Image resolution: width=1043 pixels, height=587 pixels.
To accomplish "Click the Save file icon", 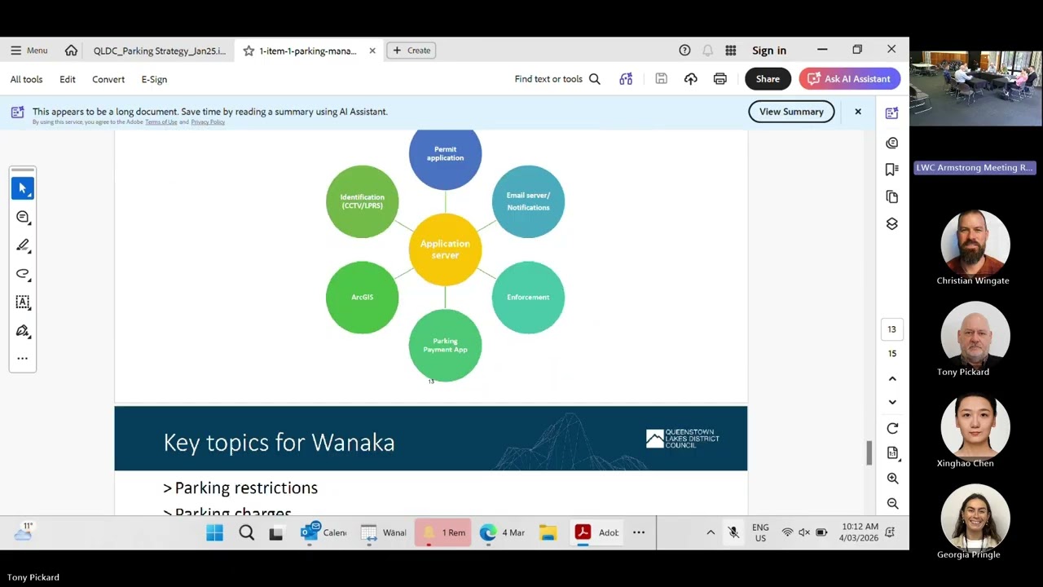I will [x=662, y=79].
